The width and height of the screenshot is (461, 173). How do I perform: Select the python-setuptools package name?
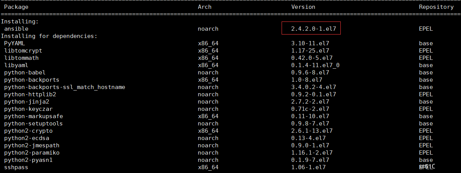(x=34, y=124)
